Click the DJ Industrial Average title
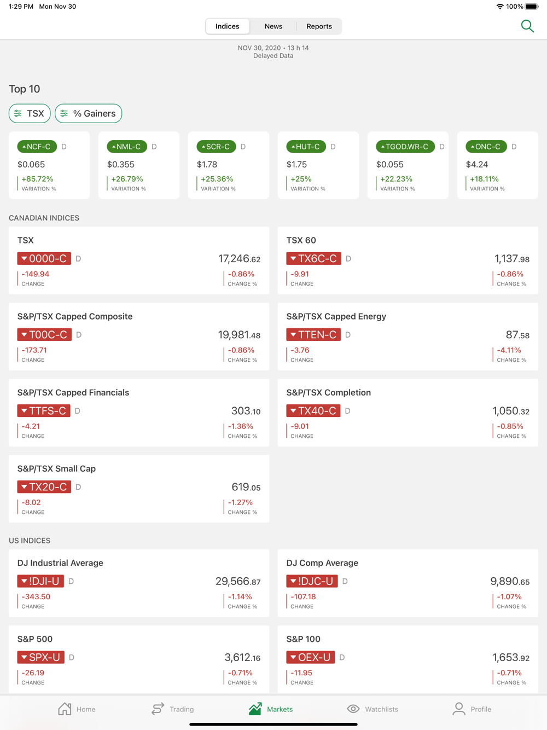This screenshot has width=547, height=730. [x=60, y=563]
